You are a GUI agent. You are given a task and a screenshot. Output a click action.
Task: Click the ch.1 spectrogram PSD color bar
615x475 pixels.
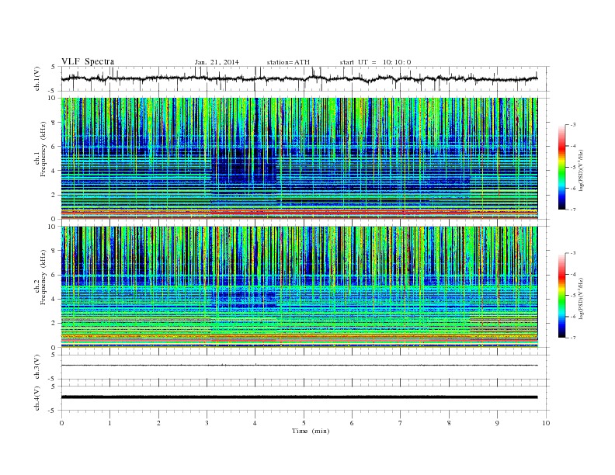pyautogui.click(x=561, y=168)
